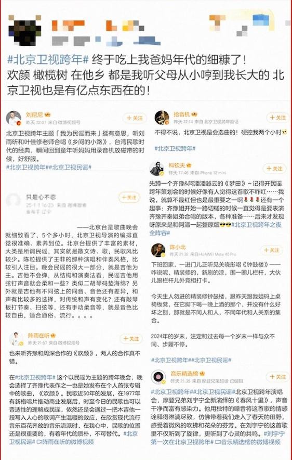The width and height of the screenshot is (292, 460).
Task: Open 科钦夫's profile avatar
Action: [x=157, y=169]
